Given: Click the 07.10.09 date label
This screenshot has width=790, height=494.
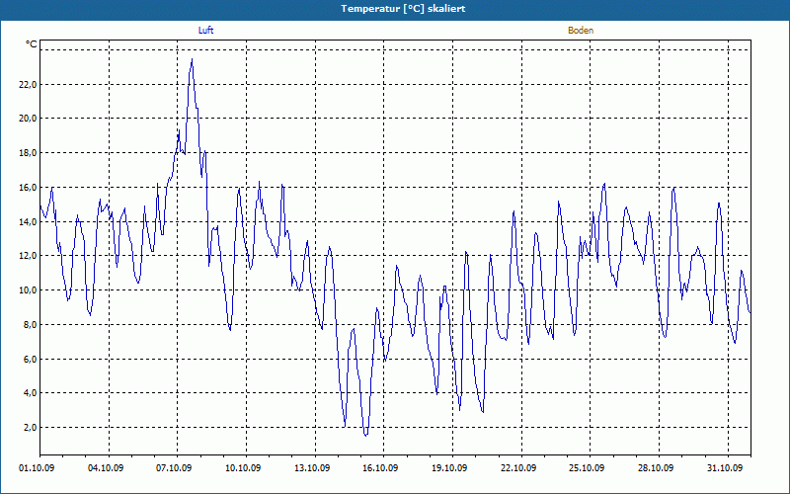Looking at the screenshot, I should pyautogui.click(x=174, y=468).
